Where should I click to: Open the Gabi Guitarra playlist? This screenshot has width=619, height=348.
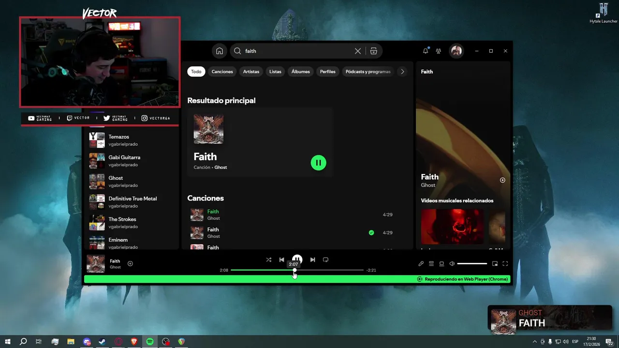point(131,161)
